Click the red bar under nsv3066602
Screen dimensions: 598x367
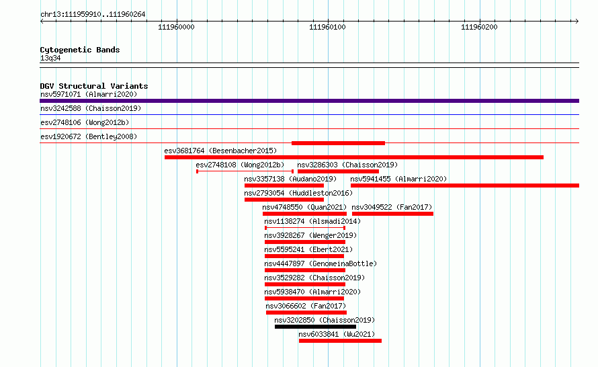306,313
